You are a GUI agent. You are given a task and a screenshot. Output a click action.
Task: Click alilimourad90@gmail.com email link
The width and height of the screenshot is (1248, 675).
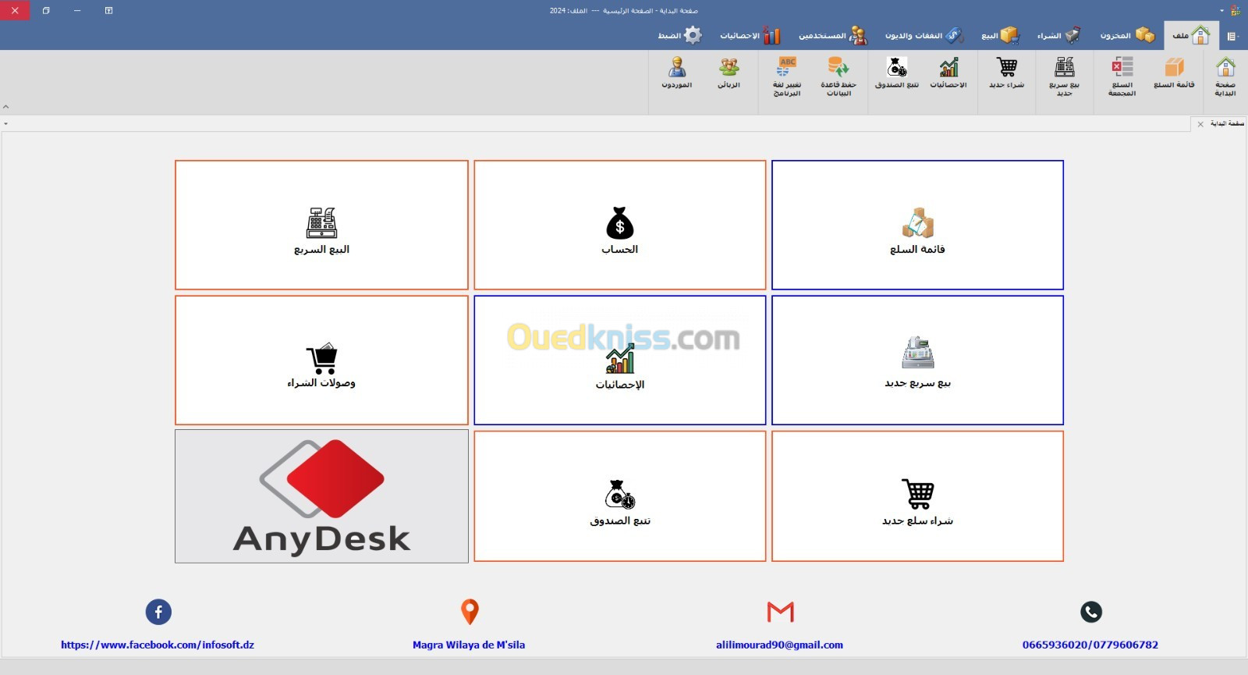pyautogui.click(x=779, y=645)
